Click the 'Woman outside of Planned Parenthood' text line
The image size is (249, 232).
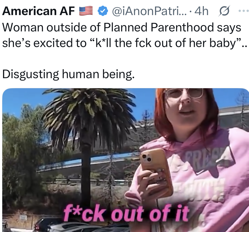pos(122,27)
